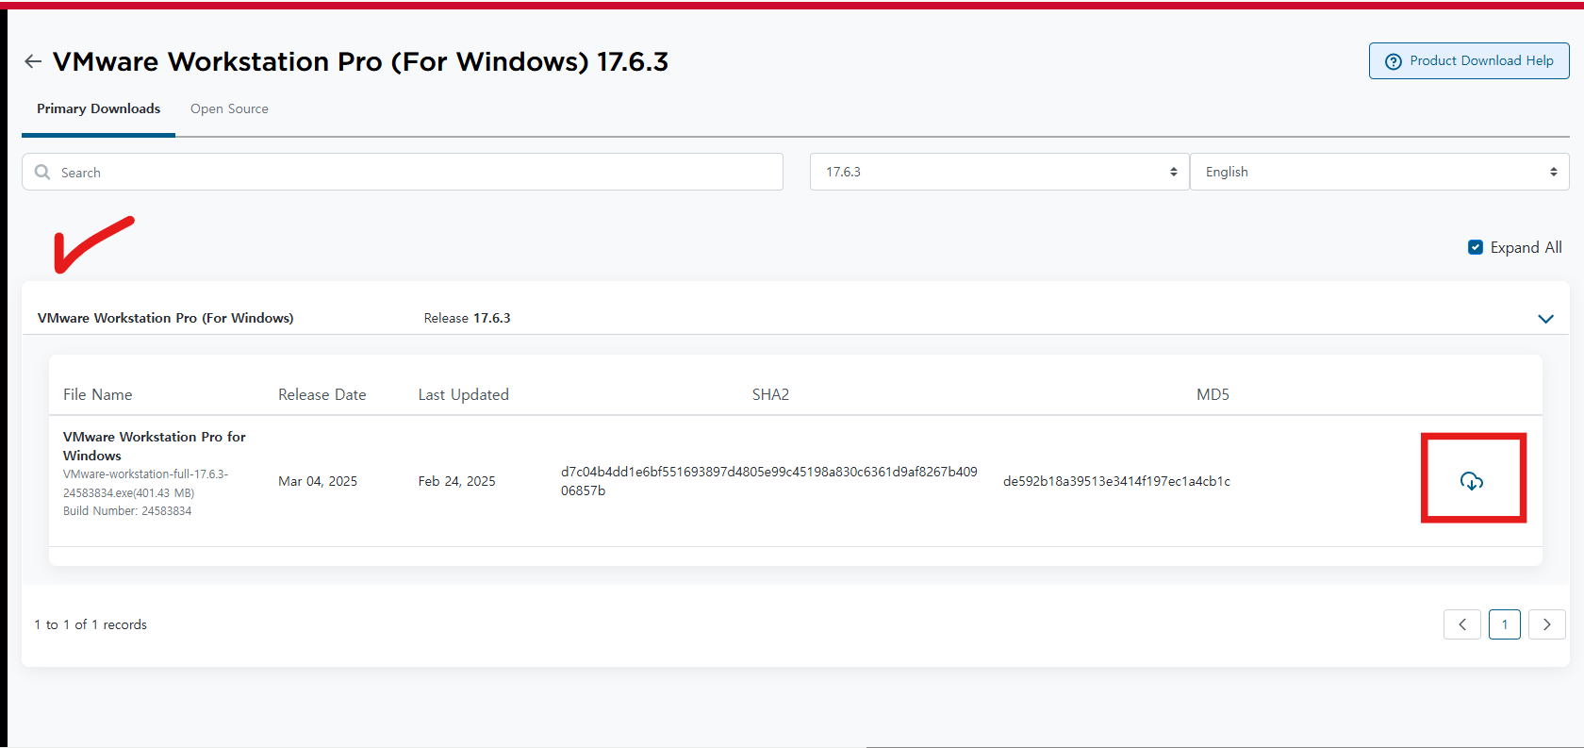Collapse the VMware Workstation Pro release section
This screenshot has width=1584, height=748.
click(x=1545, y=319)
